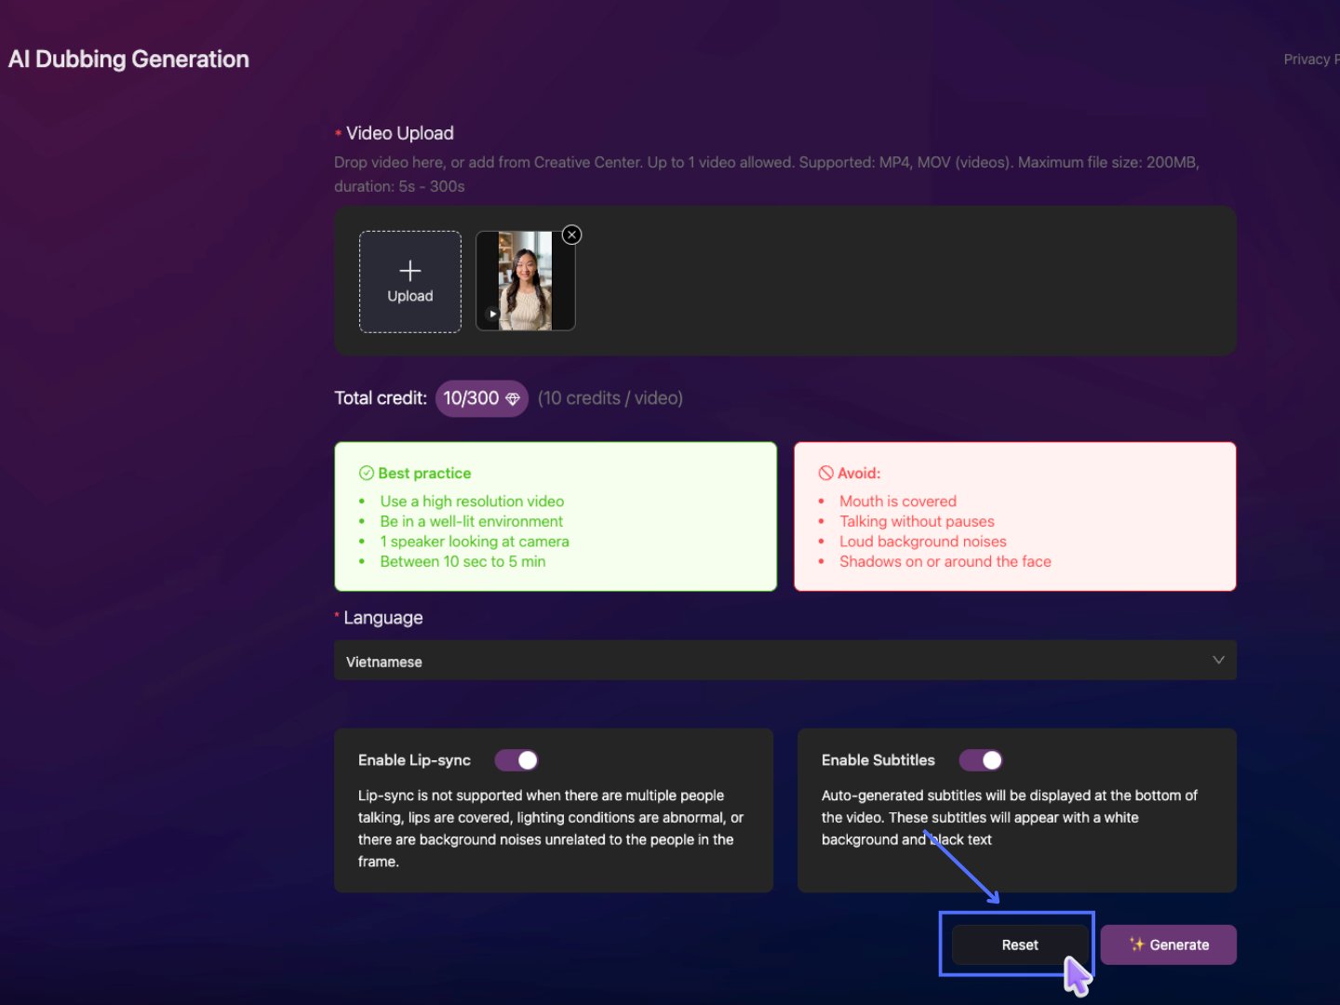
Task: Click the sparkle icon on the Generate button
Action: 1136,945
